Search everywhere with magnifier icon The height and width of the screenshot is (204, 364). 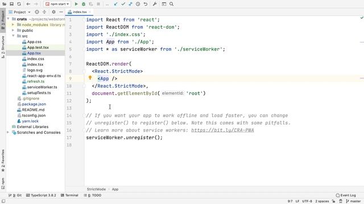171,4
